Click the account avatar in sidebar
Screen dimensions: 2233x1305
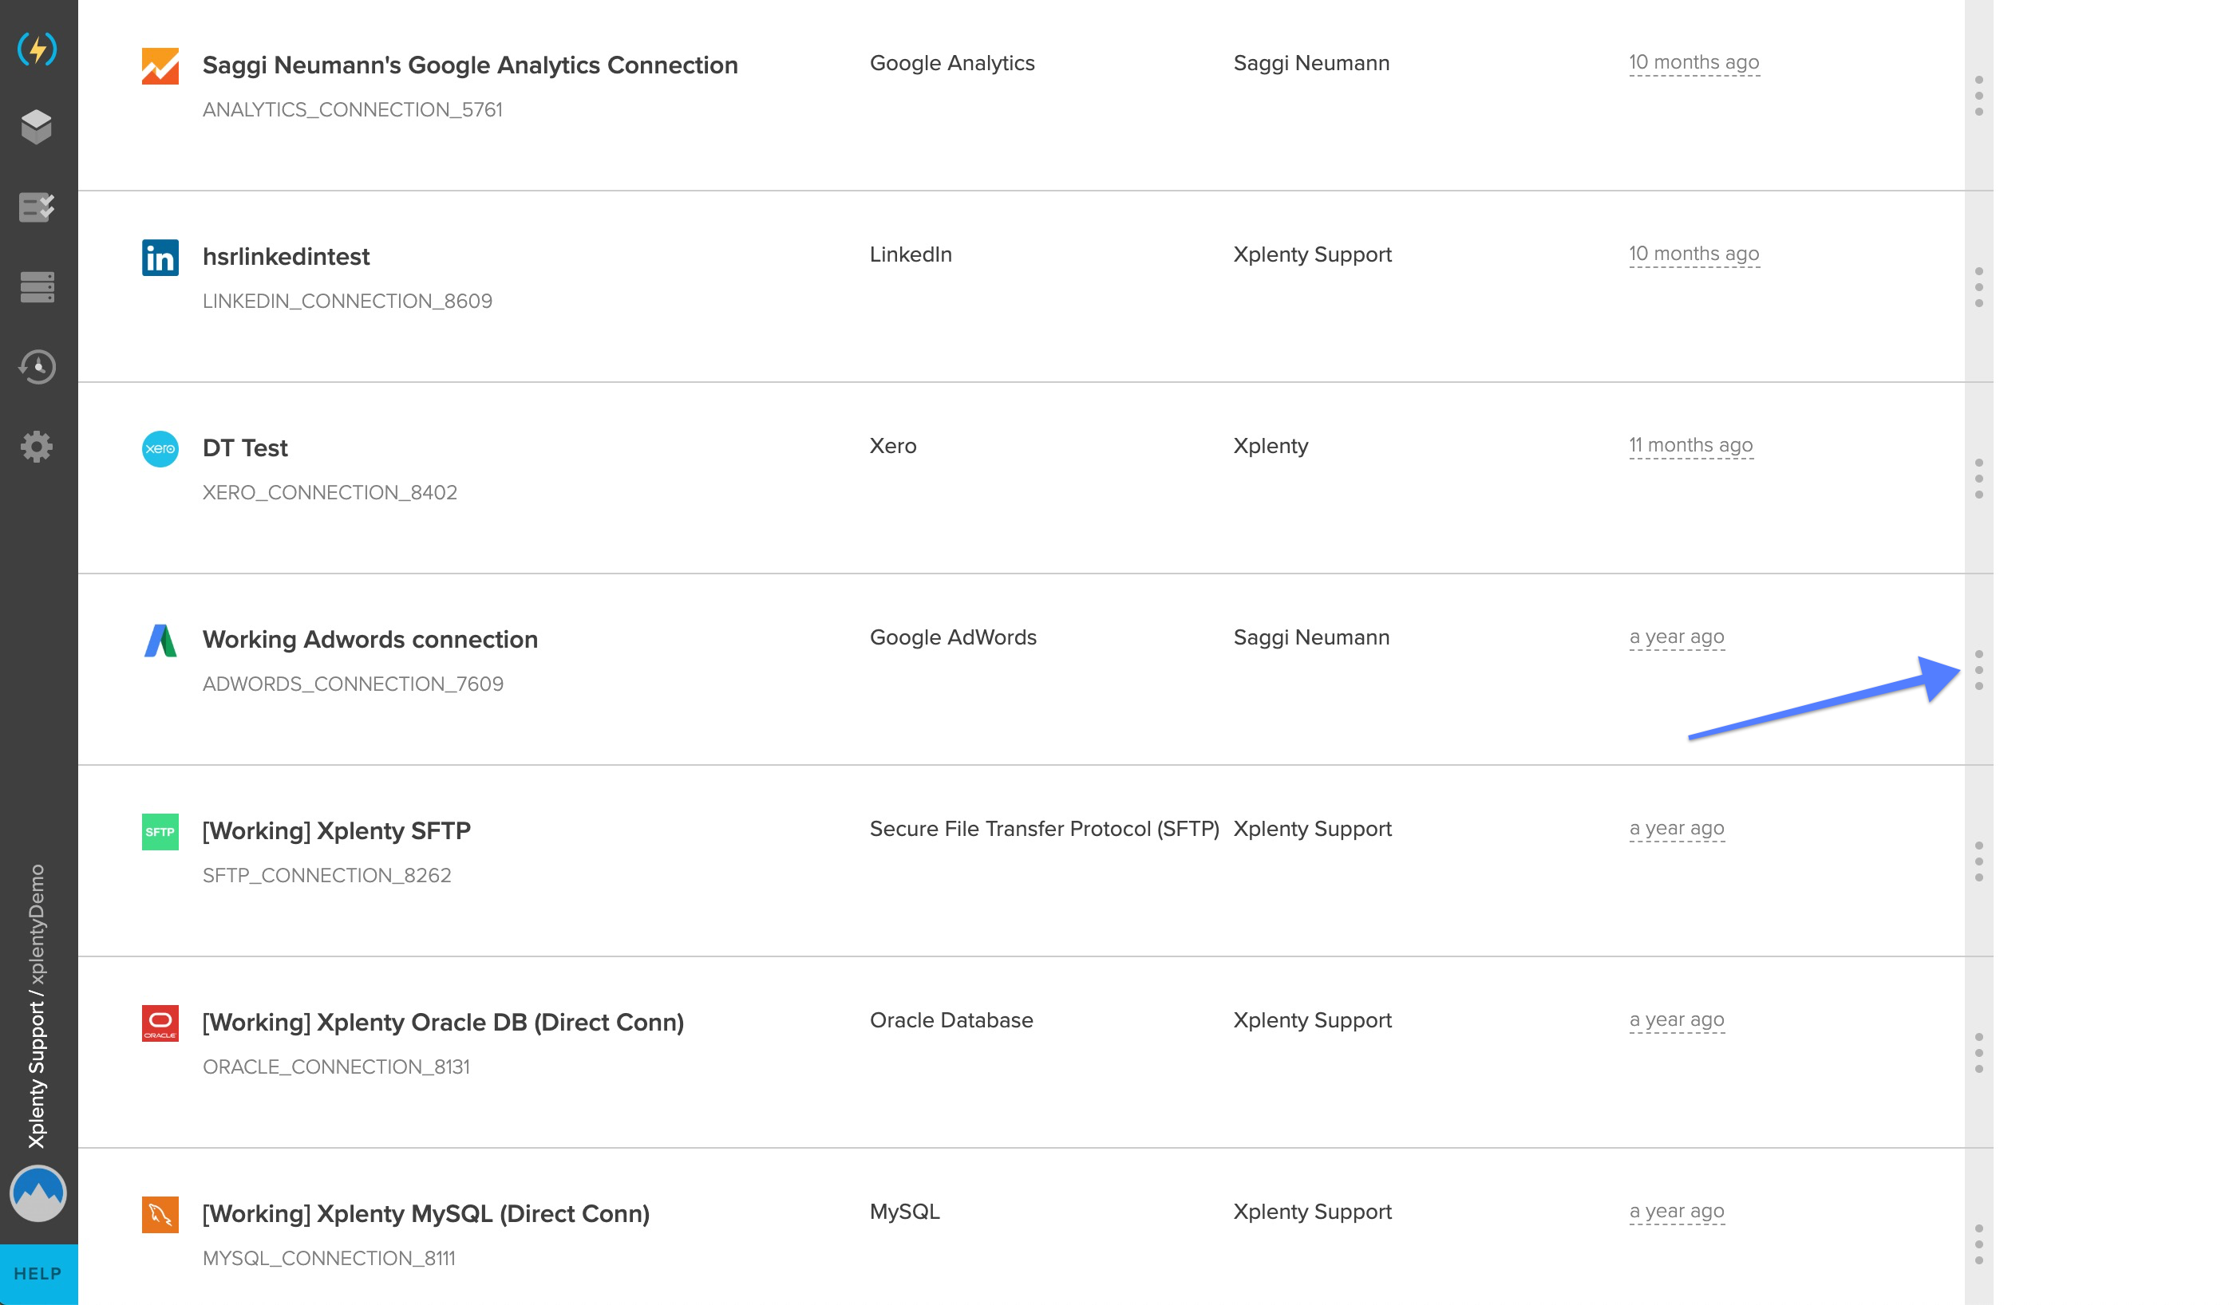pyautogui.click(x=38, y=1193)
